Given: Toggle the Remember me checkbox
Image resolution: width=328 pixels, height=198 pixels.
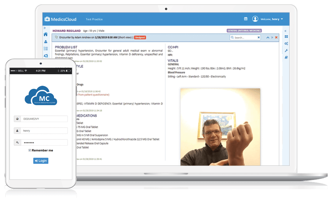Looking at the screenshot, I should pos(30,150).
